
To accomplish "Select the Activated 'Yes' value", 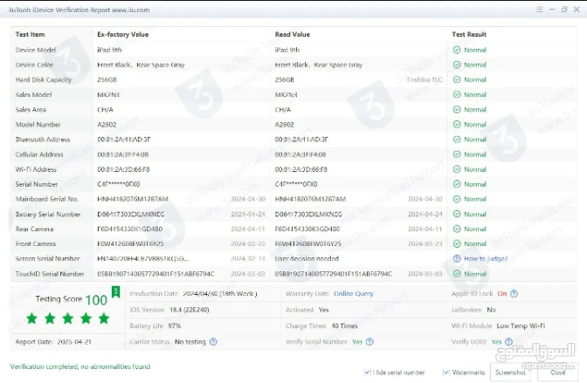I will click(324, 310).
